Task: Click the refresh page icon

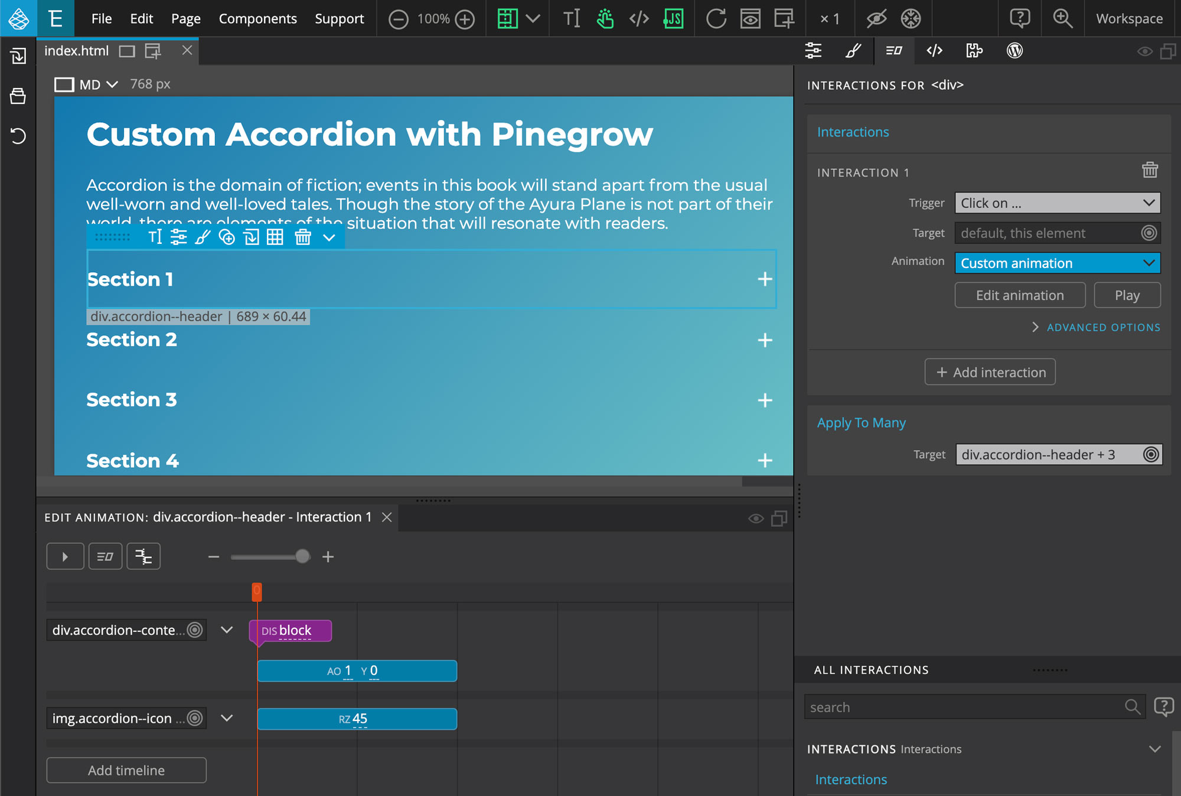Action: [x=716, y=19]
